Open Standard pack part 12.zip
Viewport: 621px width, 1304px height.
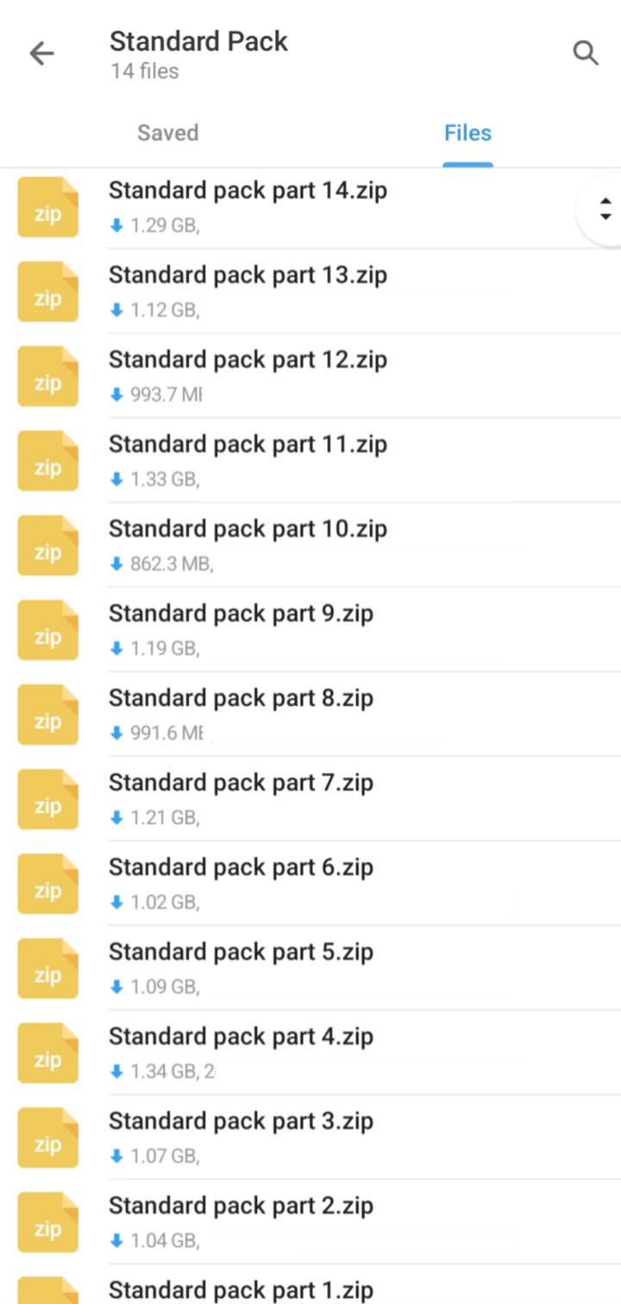(x=248, y=360)
